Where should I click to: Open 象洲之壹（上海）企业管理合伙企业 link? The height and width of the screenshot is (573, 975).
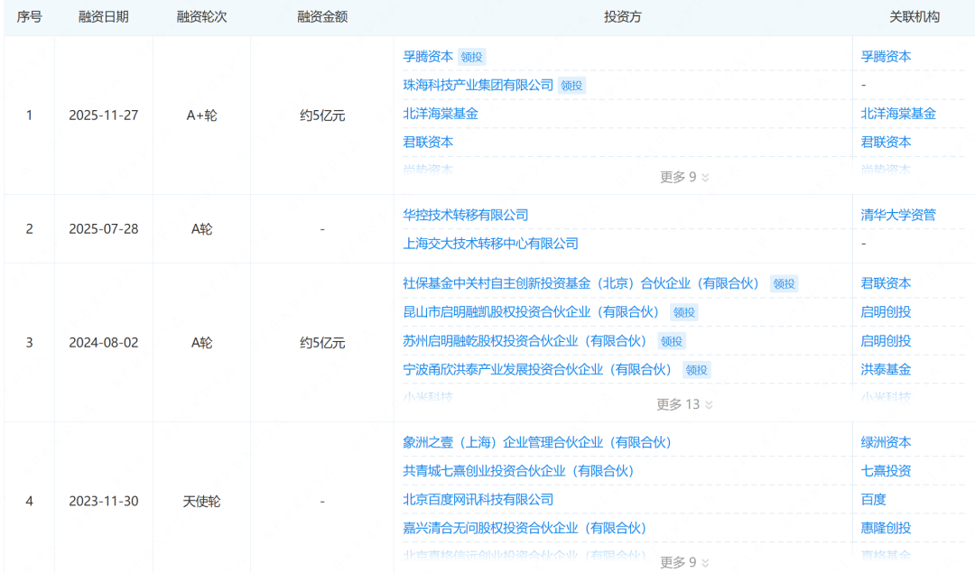(x=536, y=442)
